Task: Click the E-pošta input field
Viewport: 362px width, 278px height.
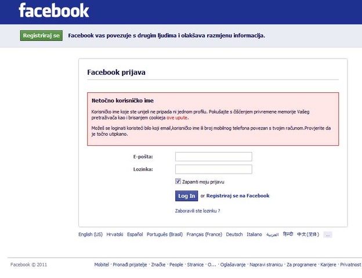Action: [x=213, y=157]
